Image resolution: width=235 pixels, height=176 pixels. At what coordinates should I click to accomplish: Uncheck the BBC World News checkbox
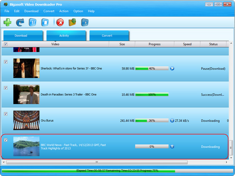coord(6,140)
